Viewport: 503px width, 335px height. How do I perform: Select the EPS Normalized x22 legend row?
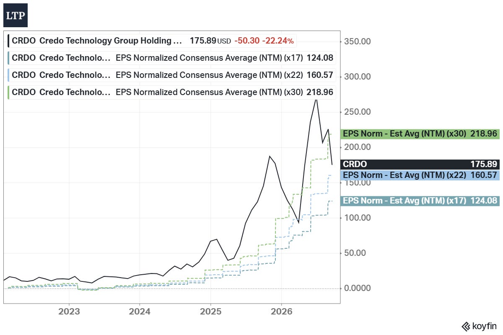click(171, 75)
